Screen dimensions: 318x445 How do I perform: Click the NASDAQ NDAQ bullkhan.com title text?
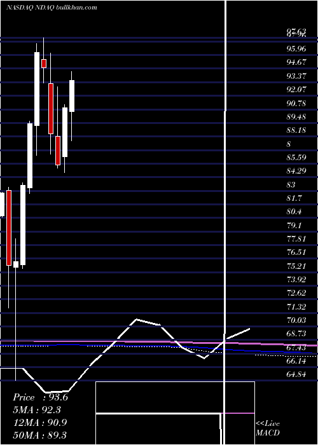52,7
